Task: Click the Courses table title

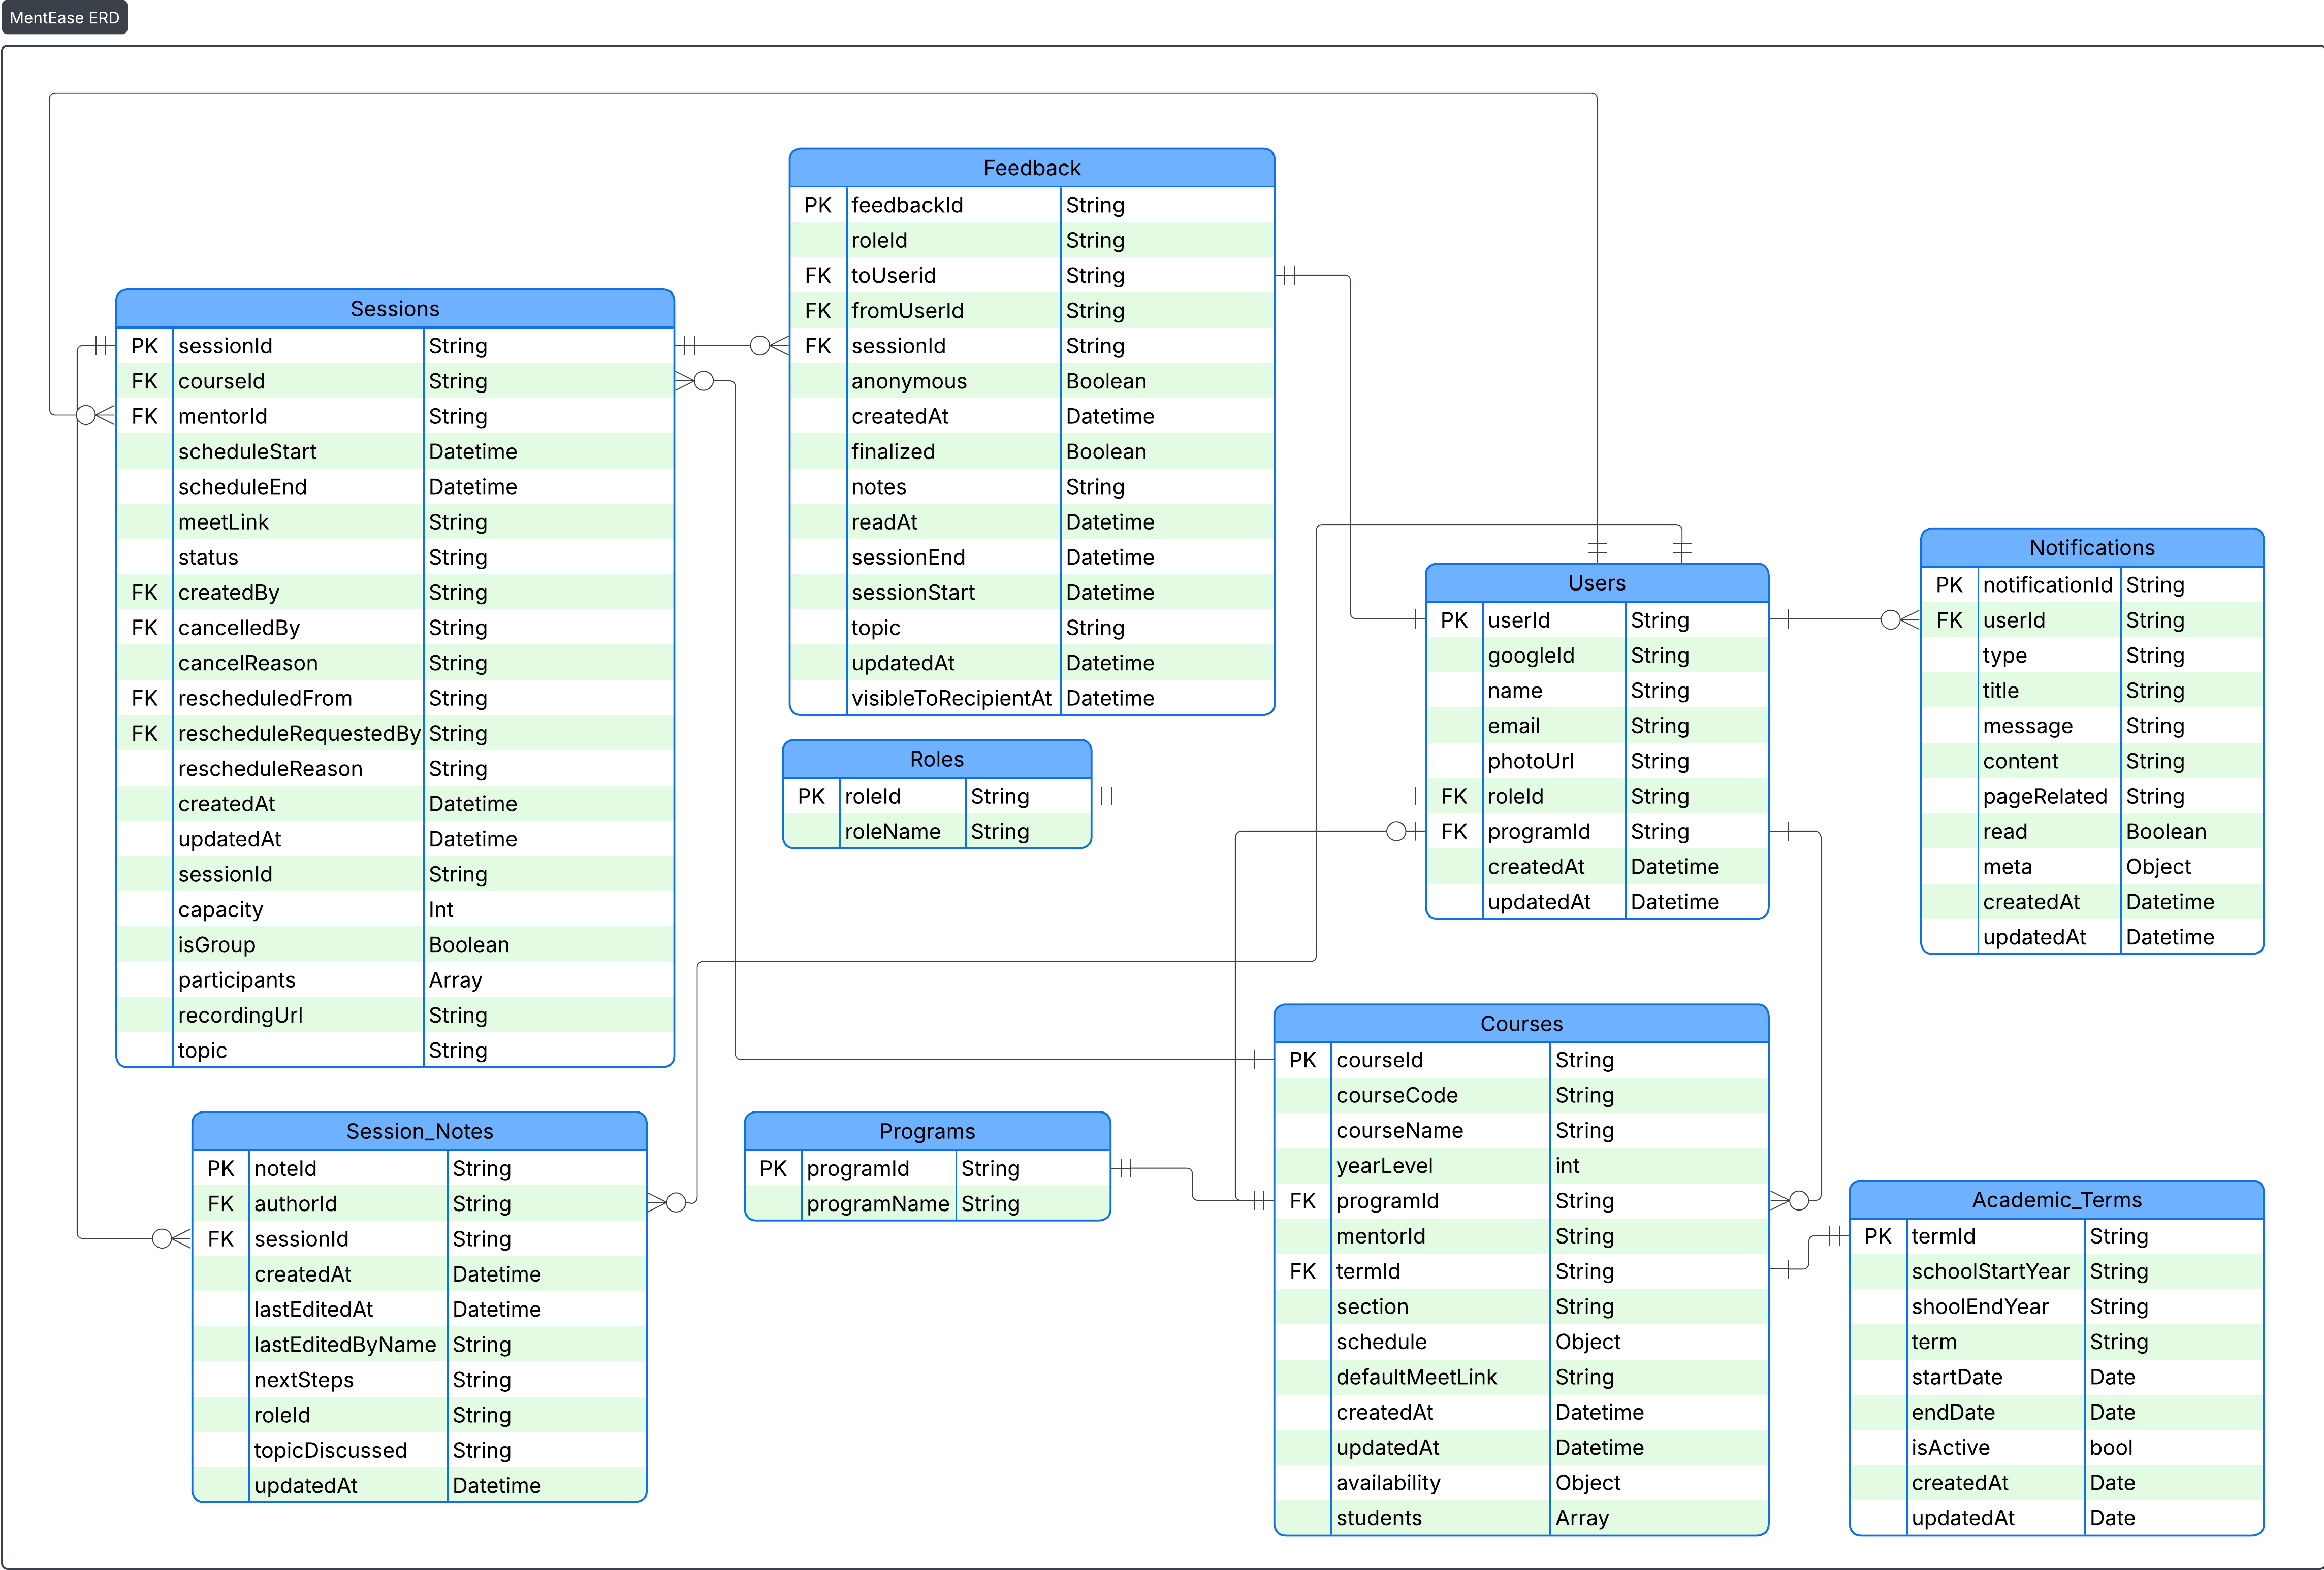Action: click(x=1520, y=1023)
